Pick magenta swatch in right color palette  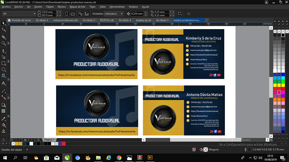point(279,92)
